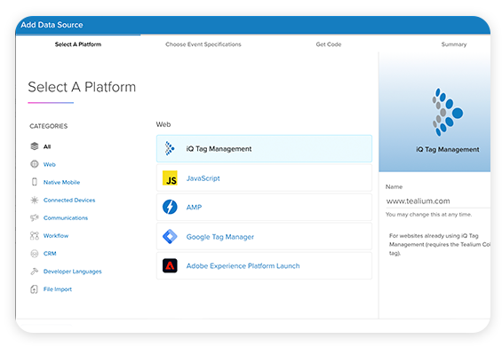Go to the Get Code step

click(x=329, y=44)
